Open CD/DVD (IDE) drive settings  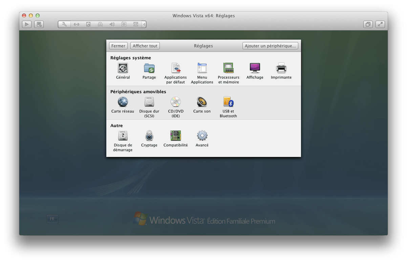(x=176, y=107)
